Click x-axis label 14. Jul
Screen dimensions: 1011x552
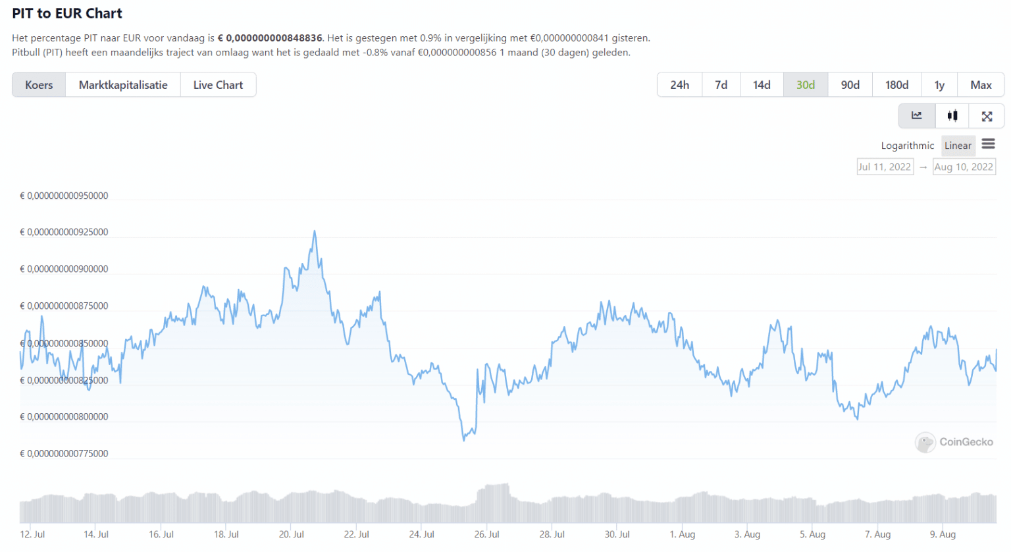click(x=96, y=534)
